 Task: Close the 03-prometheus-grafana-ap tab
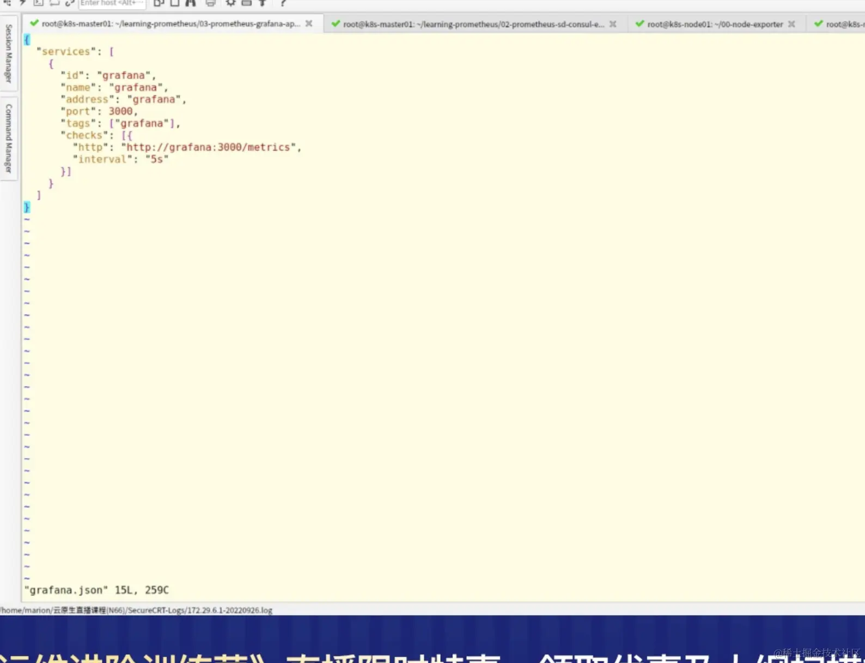[309, 24]
